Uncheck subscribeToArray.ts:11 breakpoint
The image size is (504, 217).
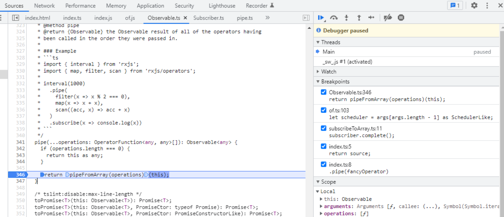(324, 128)
